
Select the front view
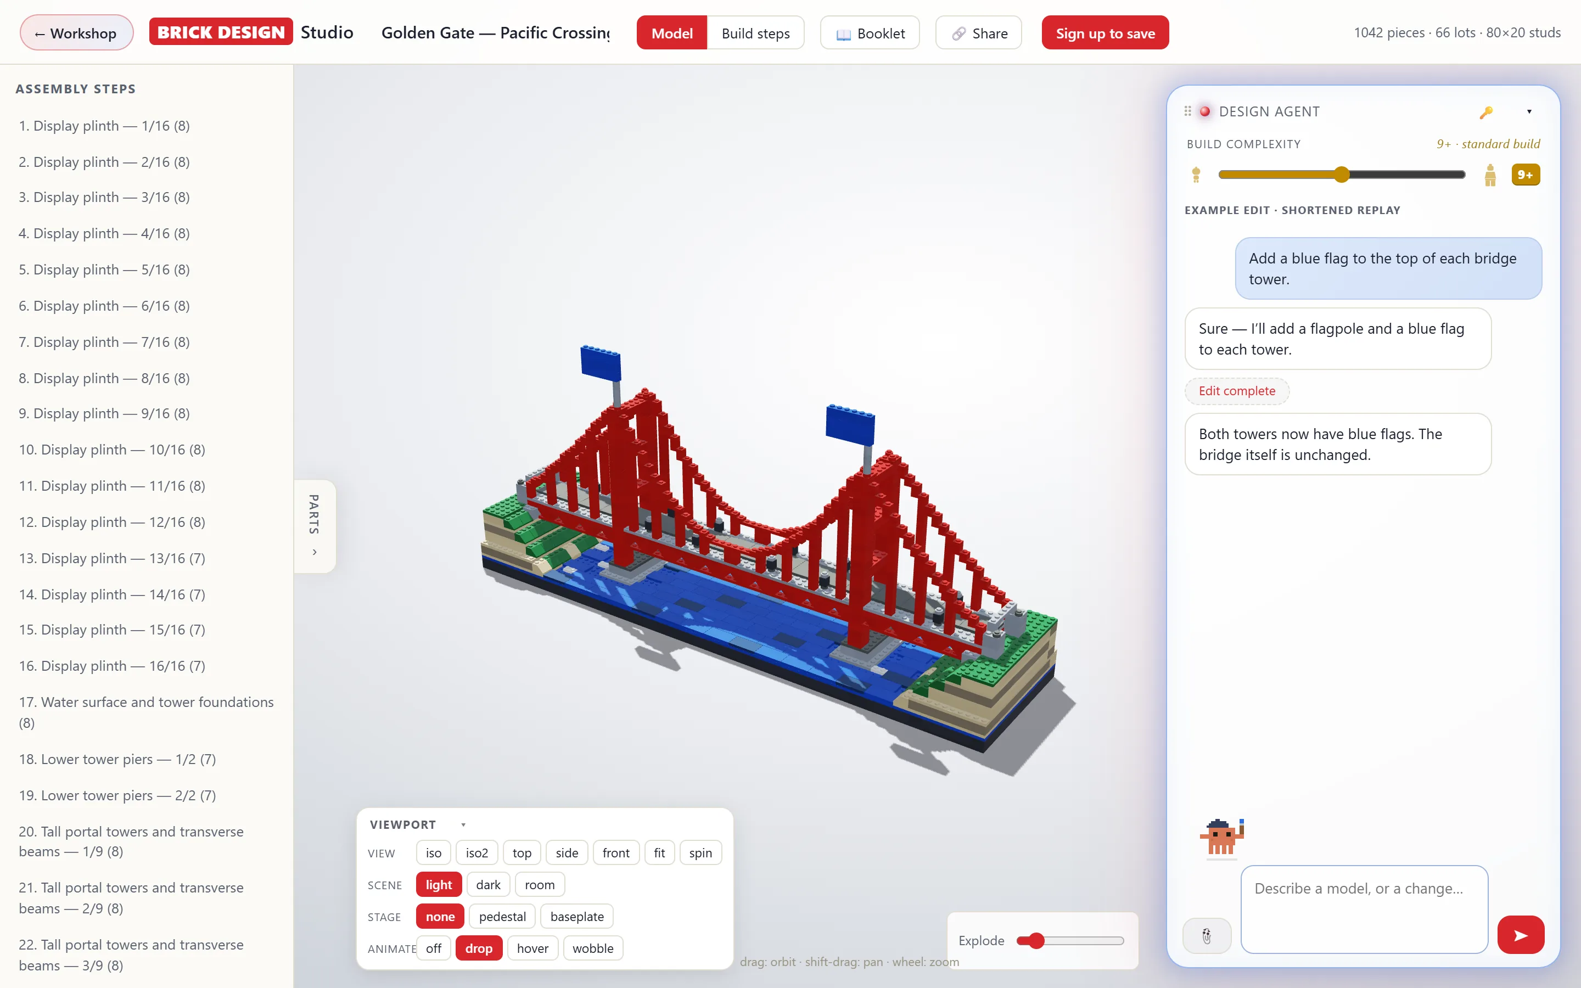(x=616, y=853)
